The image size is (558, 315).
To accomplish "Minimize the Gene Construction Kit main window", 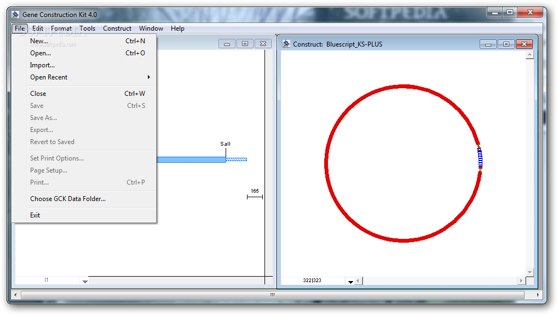I will coord(494,13).
